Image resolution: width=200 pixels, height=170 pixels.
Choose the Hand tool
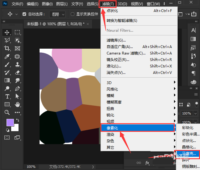17,104
